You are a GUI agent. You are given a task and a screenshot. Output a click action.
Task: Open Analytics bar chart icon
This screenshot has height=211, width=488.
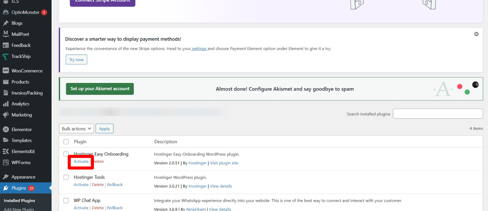click(x=5, y=104)
